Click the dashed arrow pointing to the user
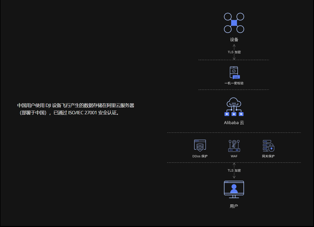The height and width of the screenshot is (227, 314). [x=234, y=176]
